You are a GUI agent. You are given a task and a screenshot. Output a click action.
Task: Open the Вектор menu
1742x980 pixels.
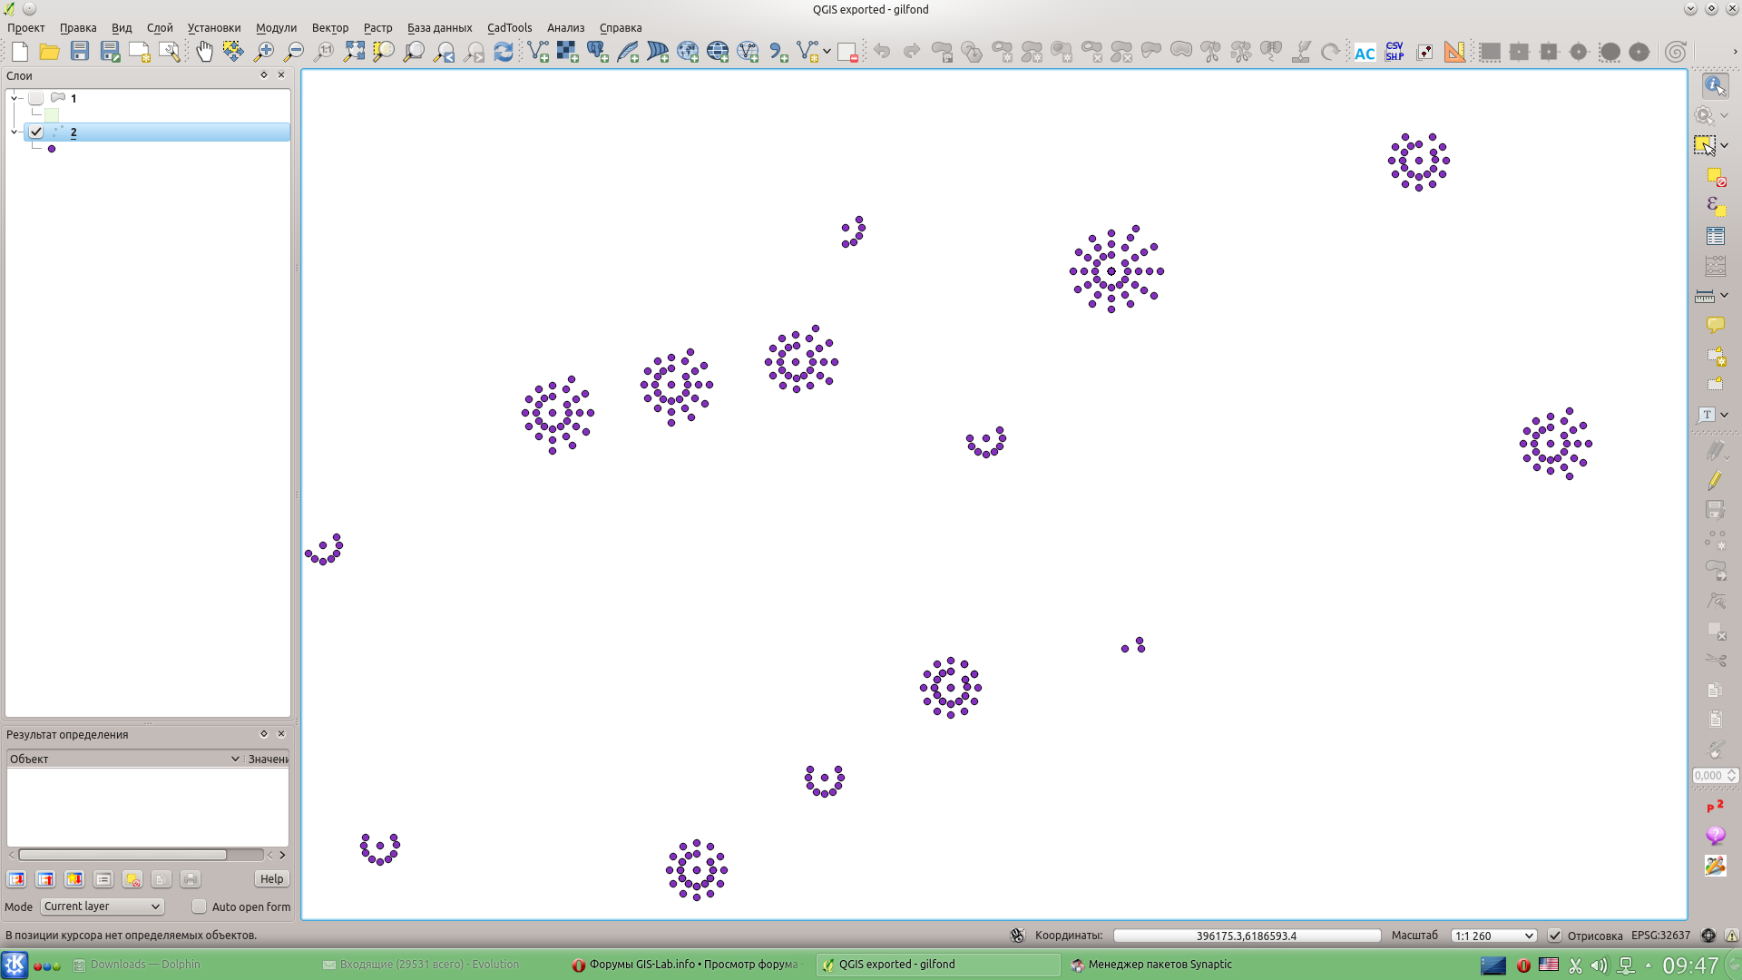(329, 28)
